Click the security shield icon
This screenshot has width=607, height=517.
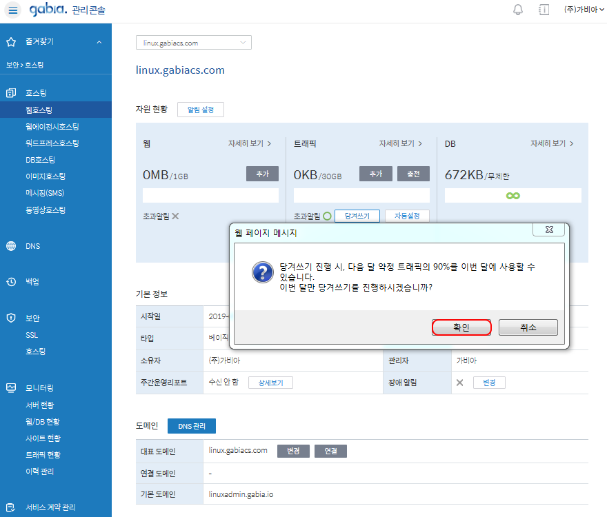point(11,318)
